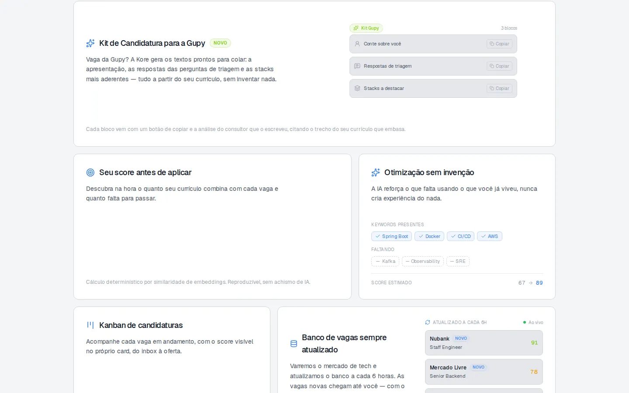Viewport: 629px width, 393px height.
Task: Copy the Conte sobre você block
Action: tap(499, 44)
